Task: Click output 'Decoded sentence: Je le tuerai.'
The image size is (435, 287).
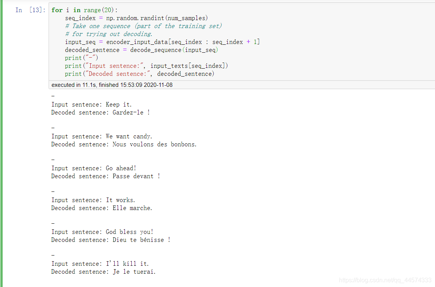Action: click(x=103, y=272)
